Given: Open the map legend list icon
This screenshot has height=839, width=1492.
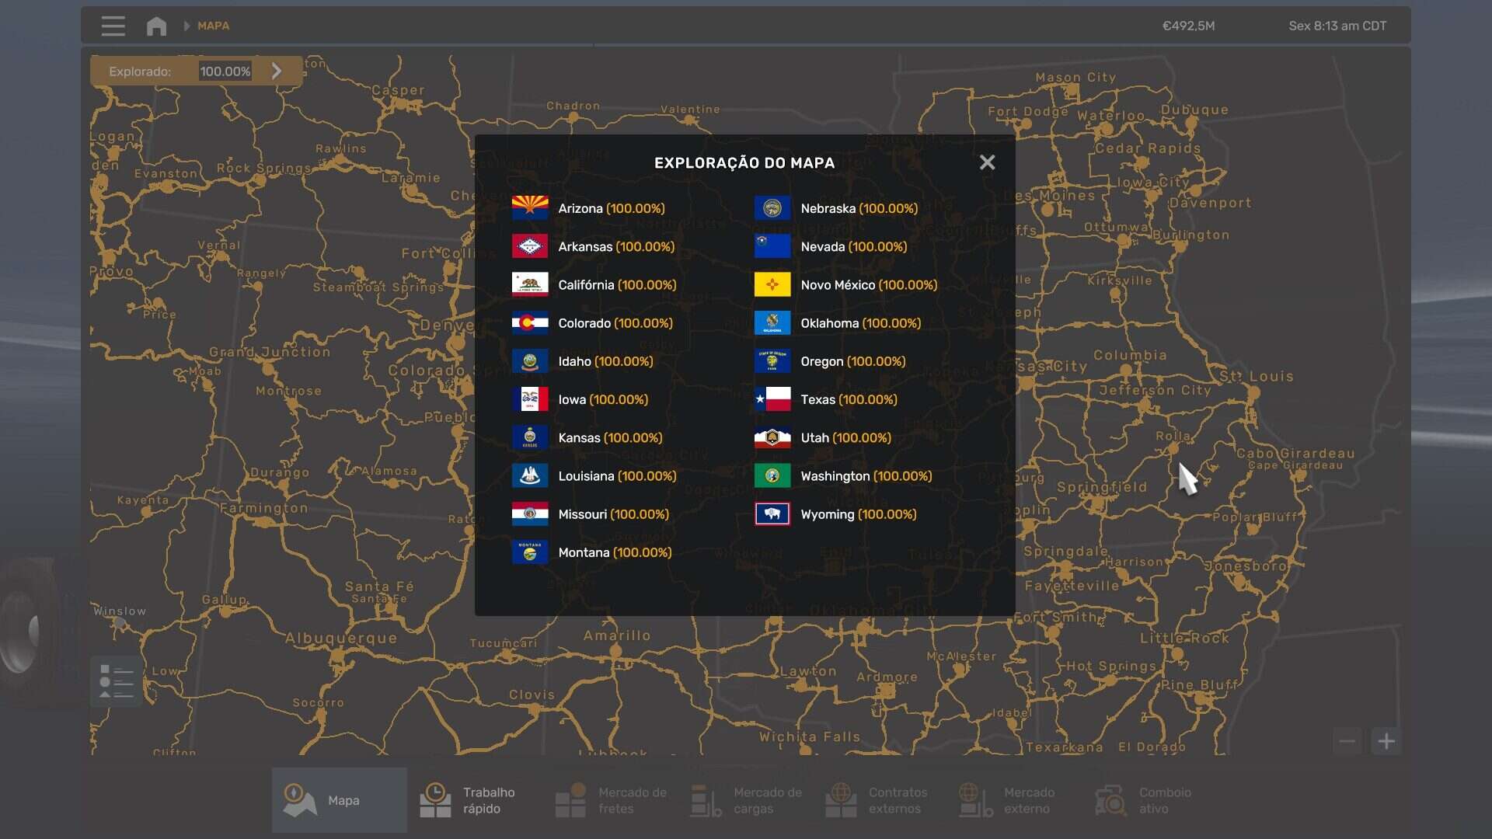Looking at the screenshot, I should click(117, 681).
